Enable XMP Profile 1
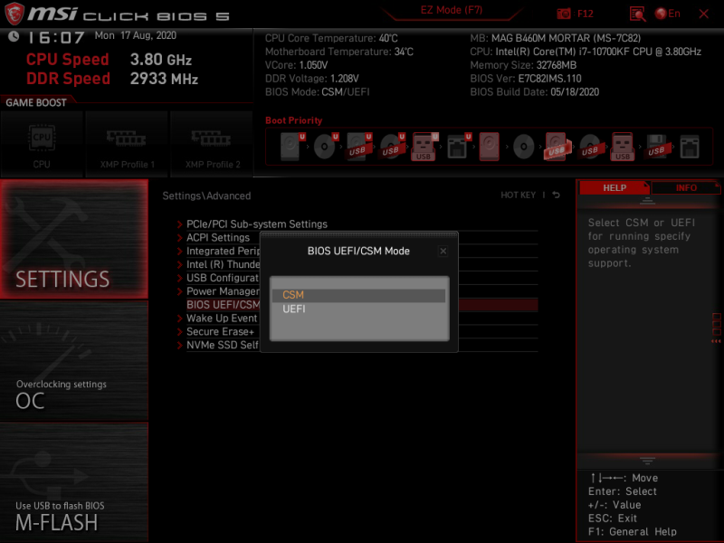 [128, 143]
